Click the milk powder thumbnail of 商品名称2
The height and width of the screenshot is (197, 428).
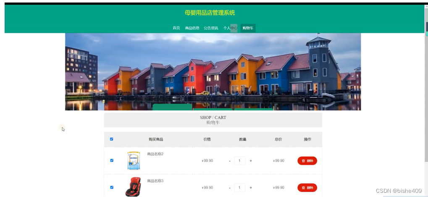(134, 161)
